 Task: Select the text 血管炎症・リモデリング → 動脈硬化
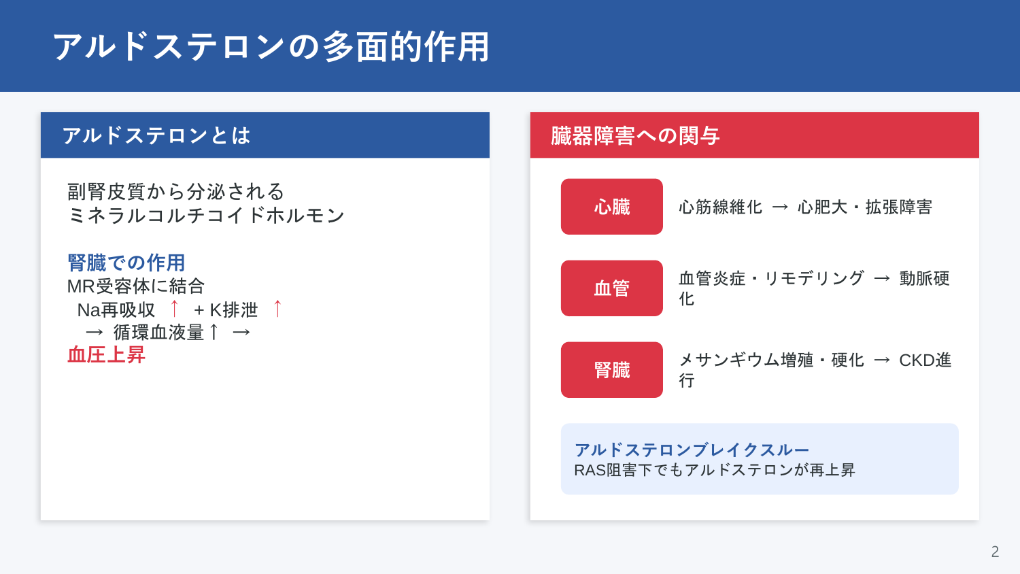tap(814, 288)
